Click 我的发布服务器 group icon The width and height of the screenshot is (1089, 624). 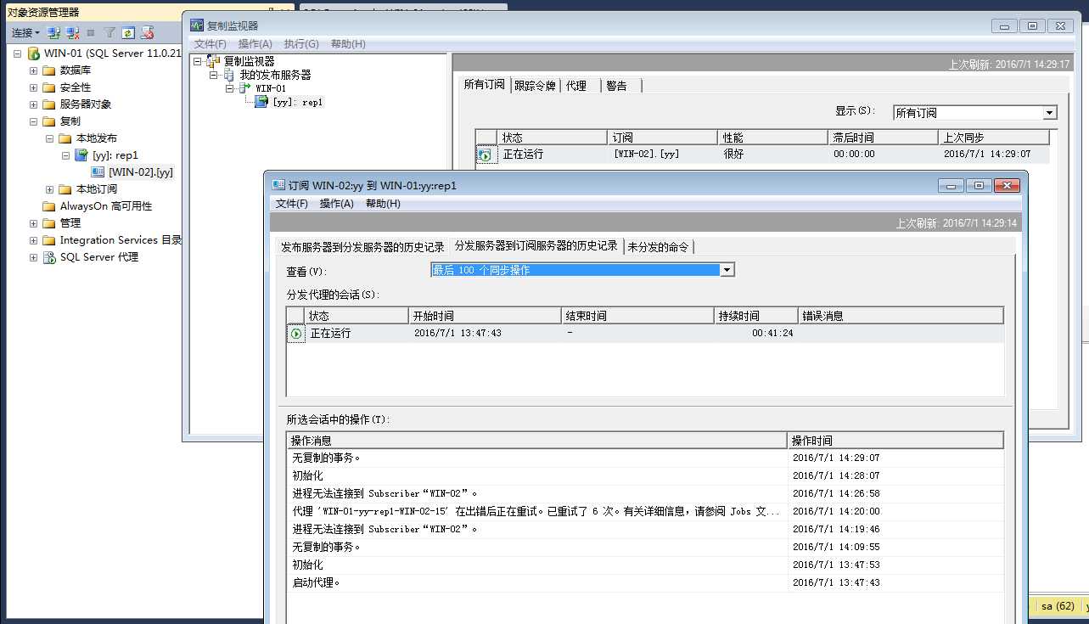pos(229,75)
